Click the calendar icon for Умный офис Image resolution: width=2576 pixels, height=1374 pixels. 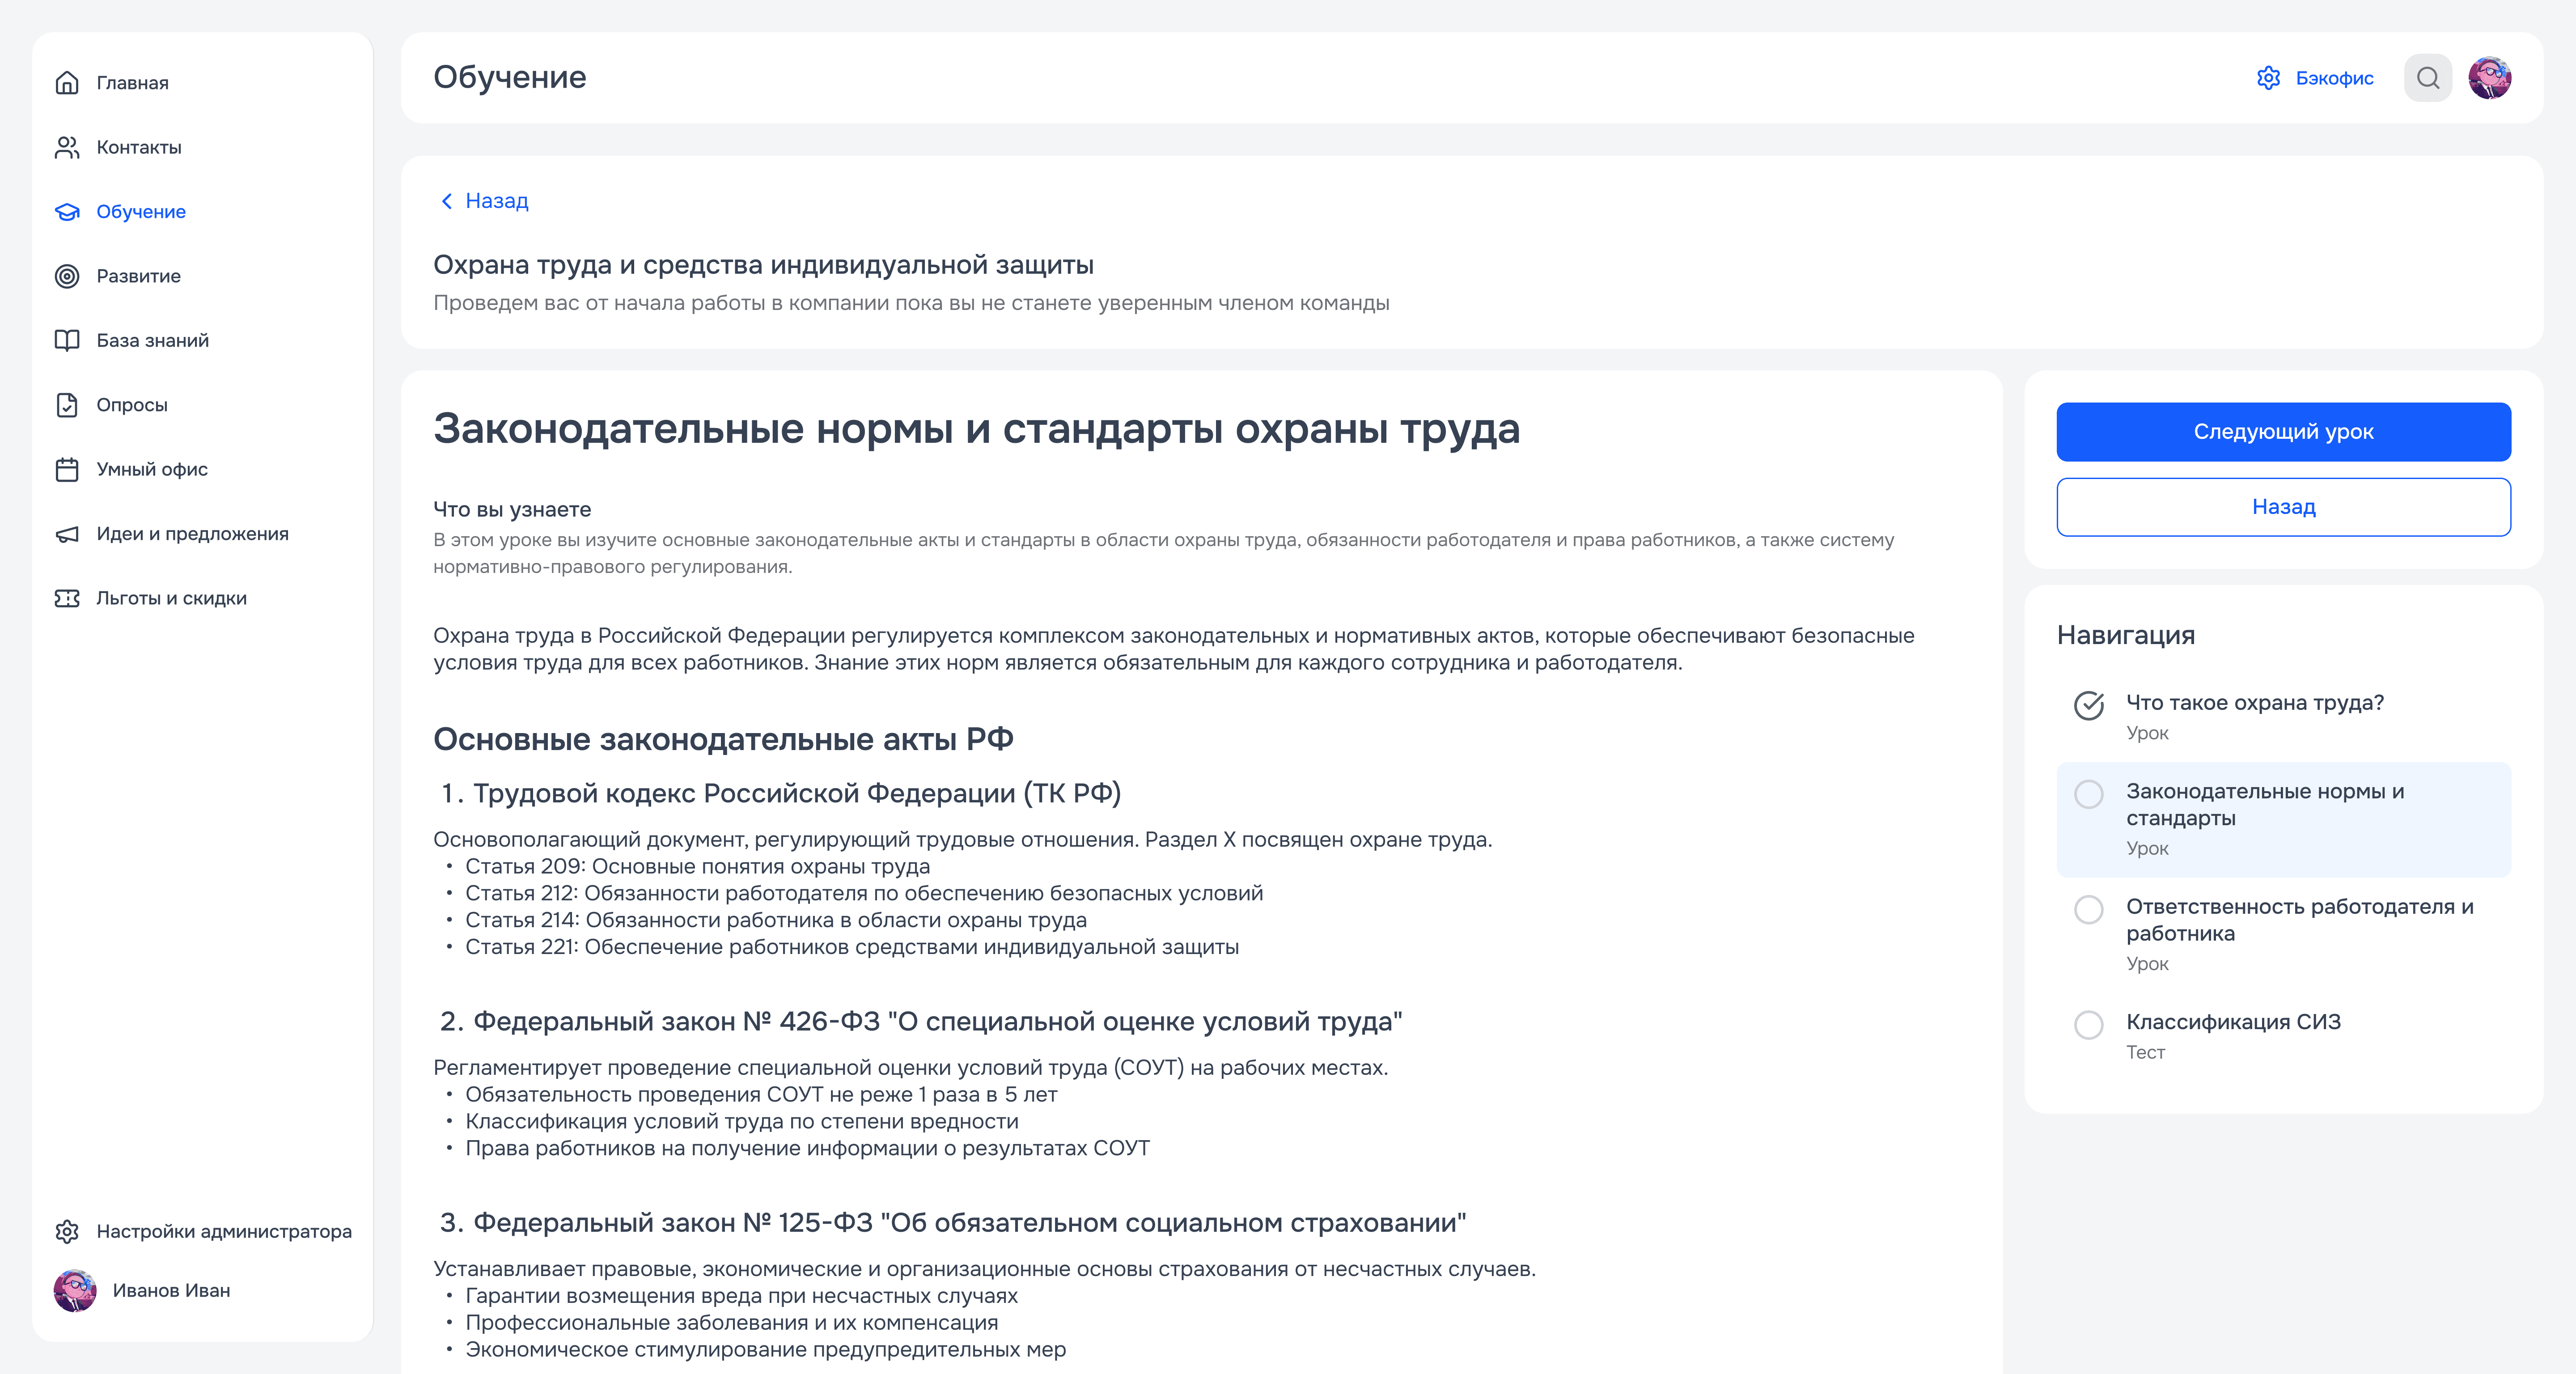pos(67,469)
